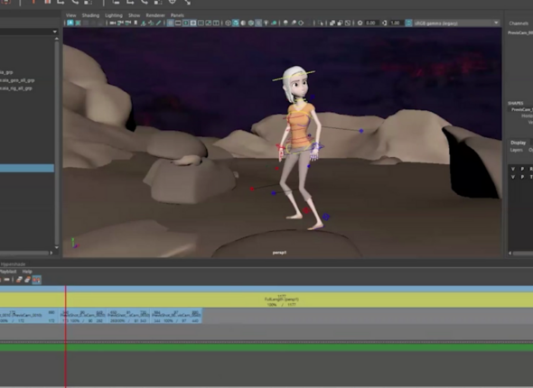Toggle the X-Ray icon
The width and height of the screenshot is (533, 388).
tap(332, 23)
